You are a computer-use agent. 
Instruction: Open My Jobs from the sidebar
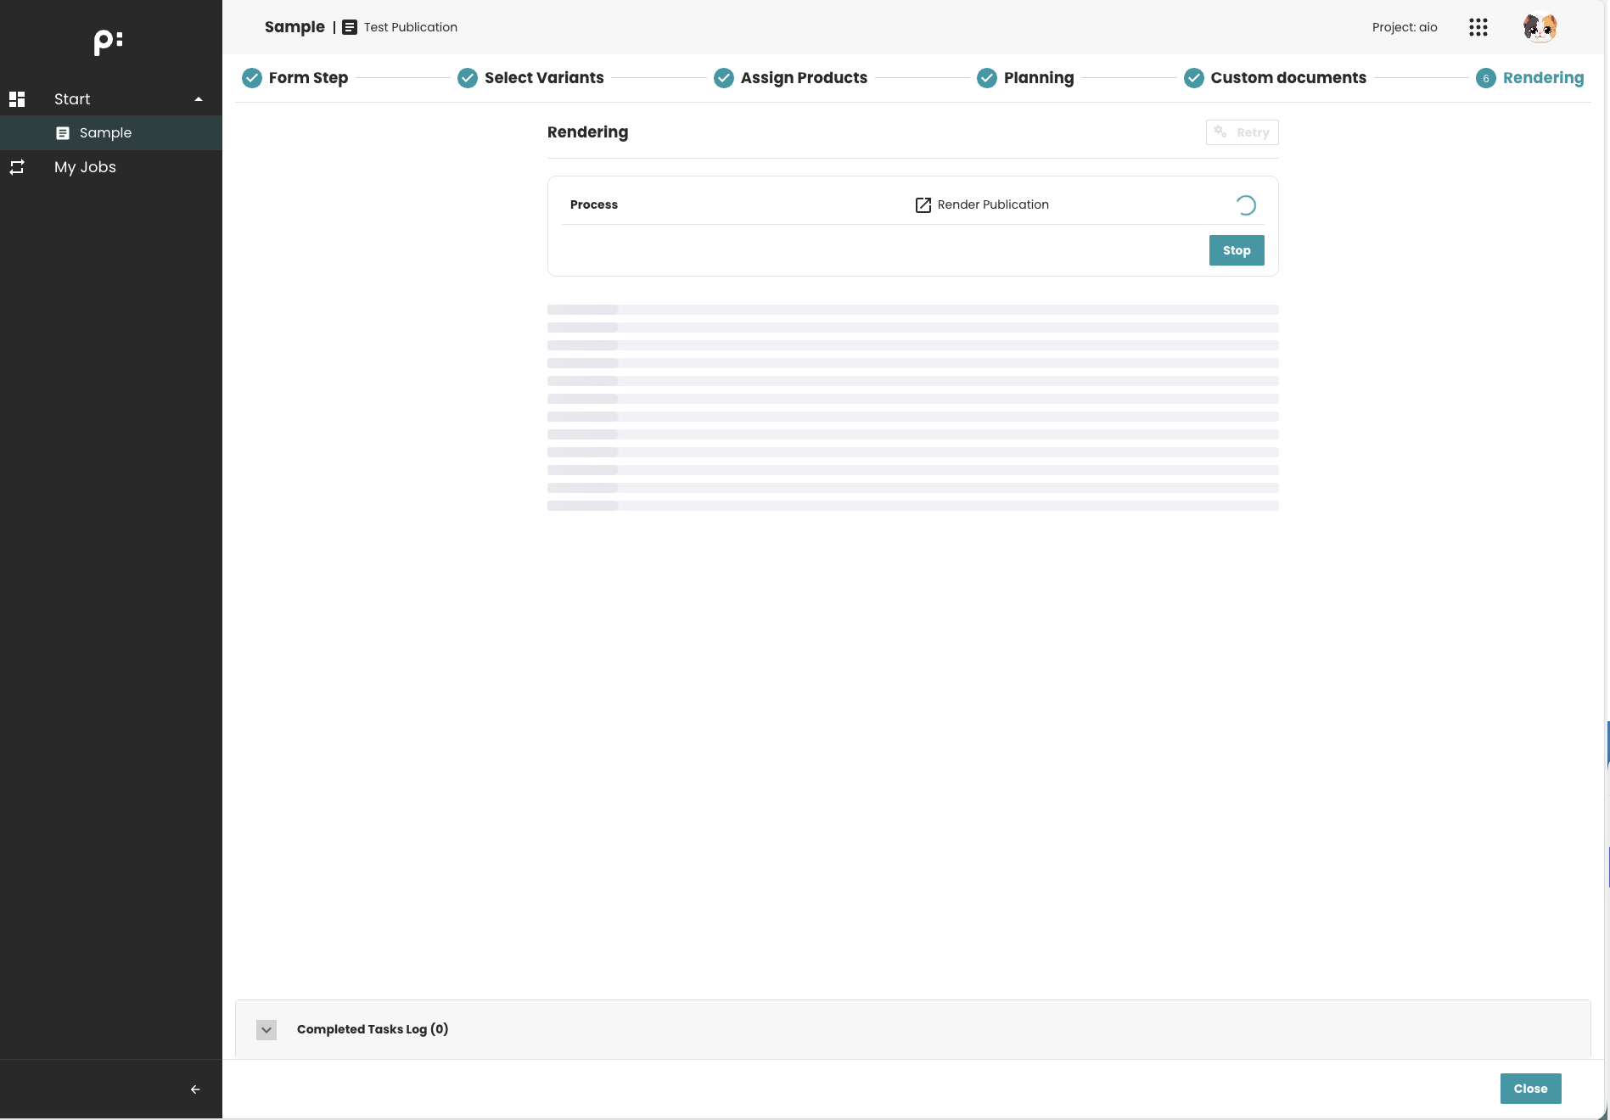point(85,167)
